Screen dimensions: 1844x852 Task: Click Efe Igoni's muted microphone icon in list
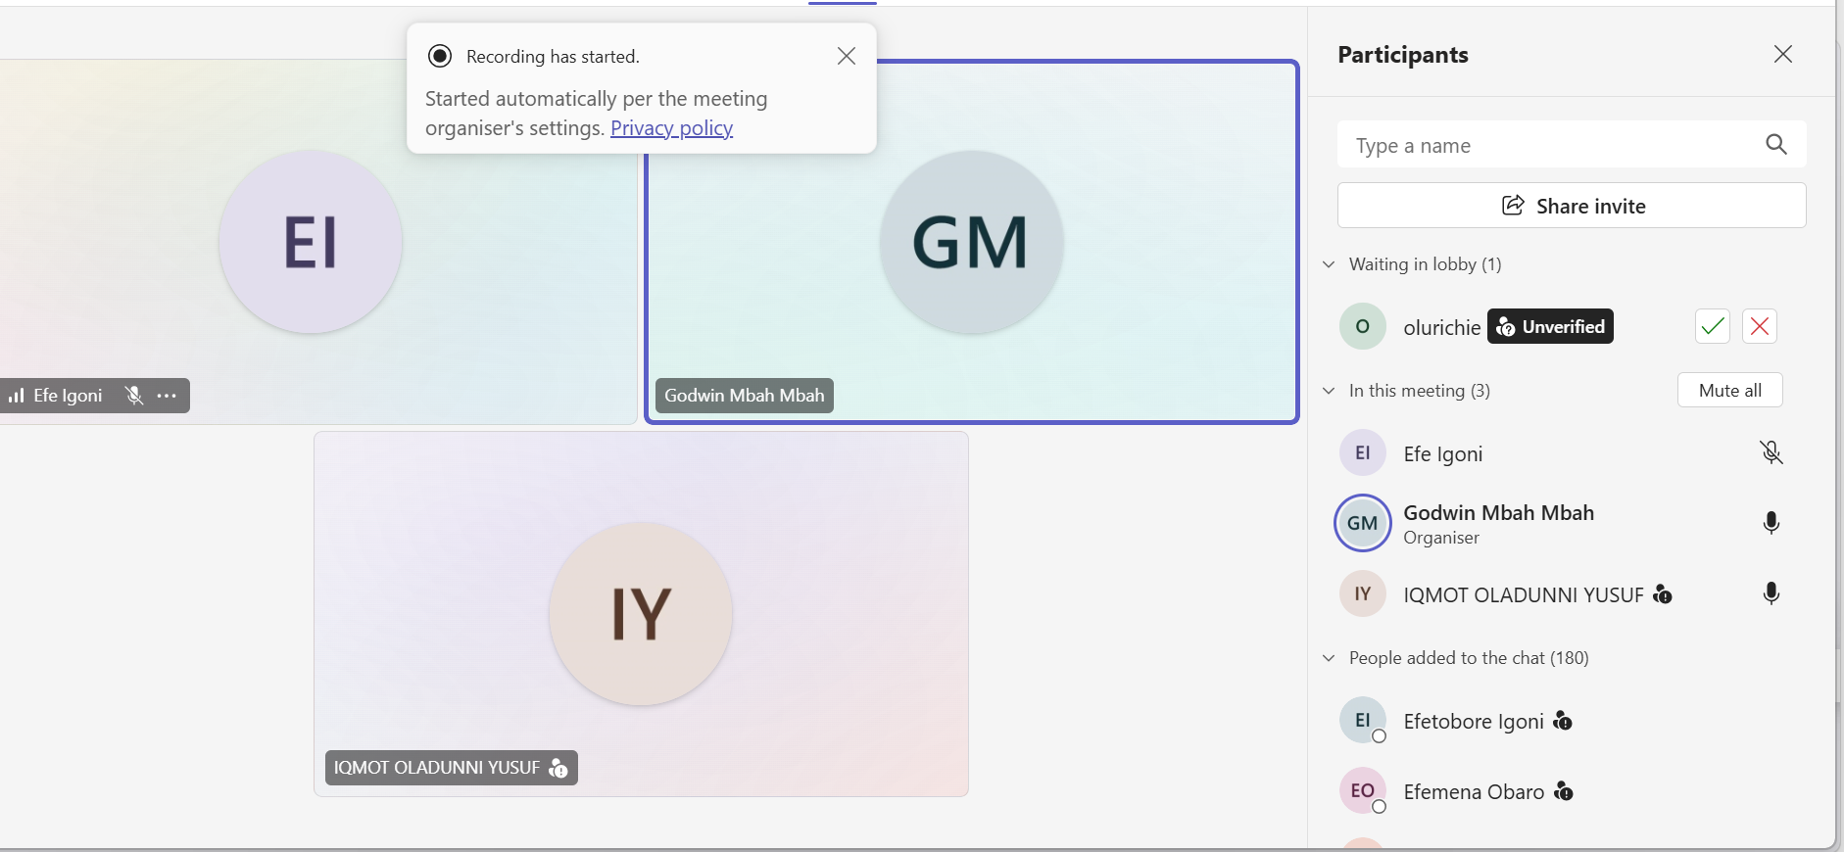1771,452
